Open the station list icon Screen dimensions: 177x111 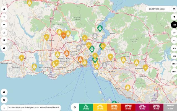pyautogui.click(x=4, y=40)
